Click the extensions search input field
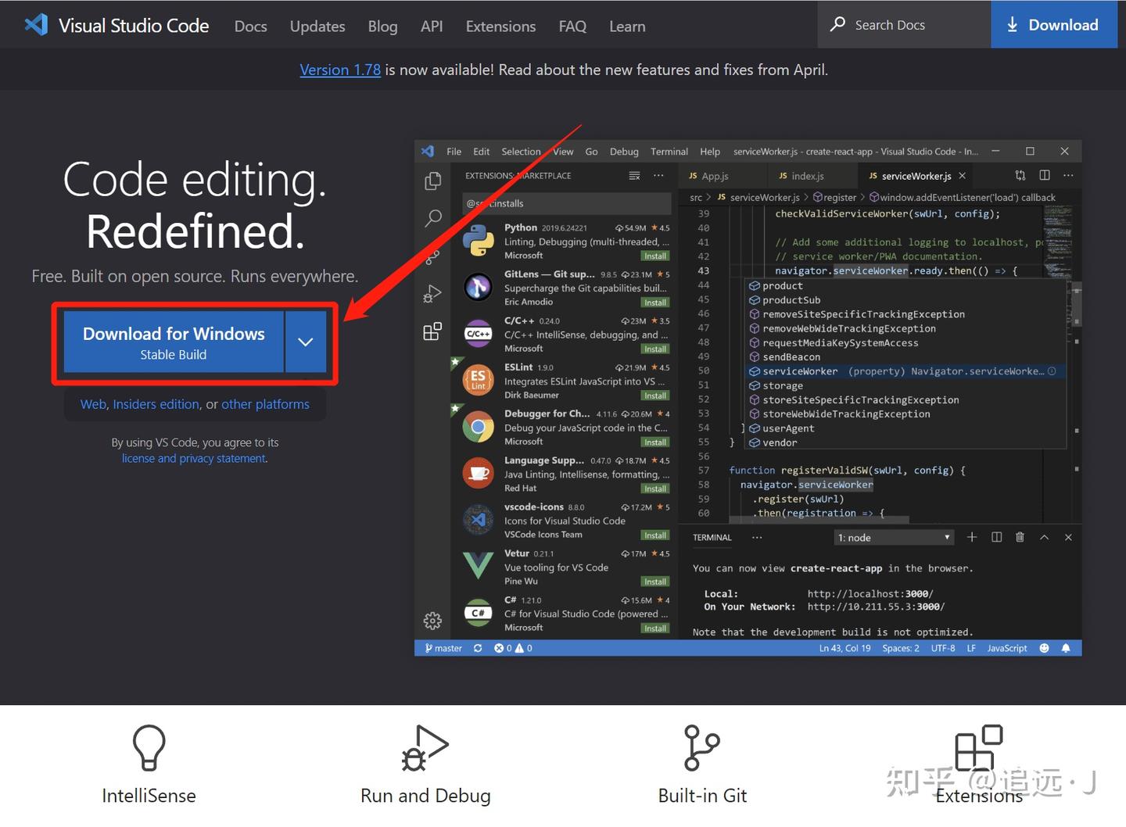This screenshot has height=827, width=1126. point(565,203)
